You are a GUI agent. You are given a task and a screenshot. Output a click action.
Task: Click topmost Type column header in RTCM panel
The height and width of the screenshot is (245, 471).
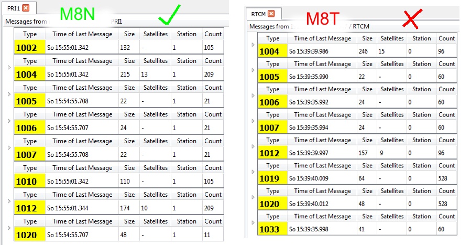click(272, 38)
